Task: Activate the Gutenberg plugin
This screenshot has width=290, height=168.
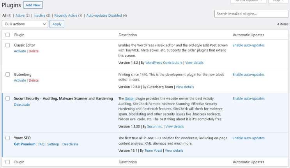Action: click(20, 80)
